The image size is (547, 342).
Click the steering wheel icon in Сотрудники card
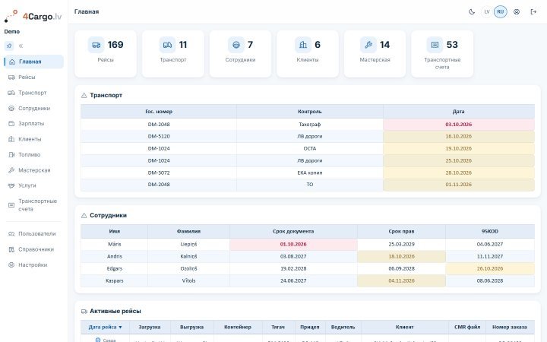click(236, 45)
